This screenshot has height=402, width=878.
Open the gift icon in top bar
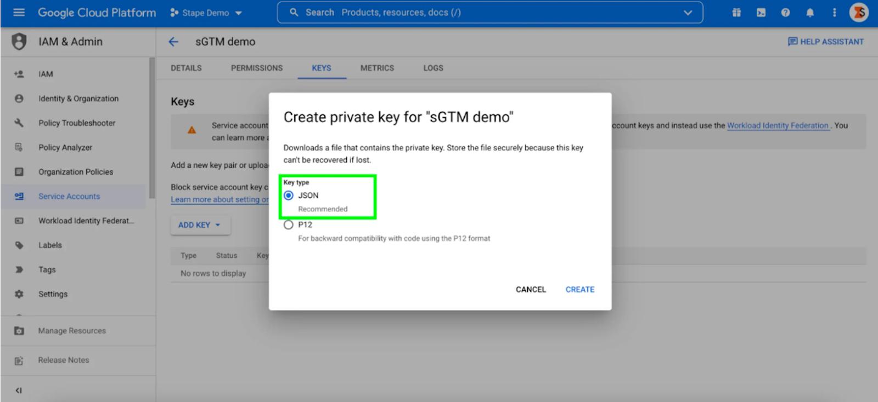[x=736, y=13]
